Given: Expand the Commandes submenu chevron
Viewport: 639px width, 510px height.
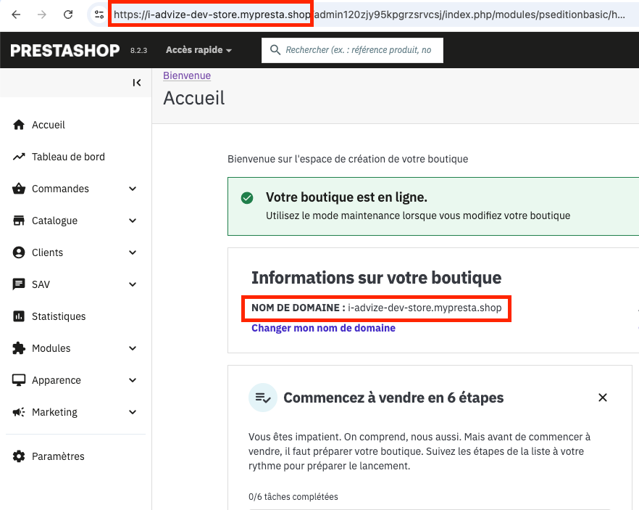Looking at the screenshot, I should click(133, 189).
